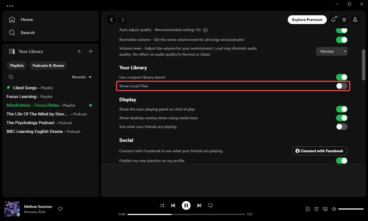
Task: Toggle See what your friends are playing
Action: coord(341,127)
